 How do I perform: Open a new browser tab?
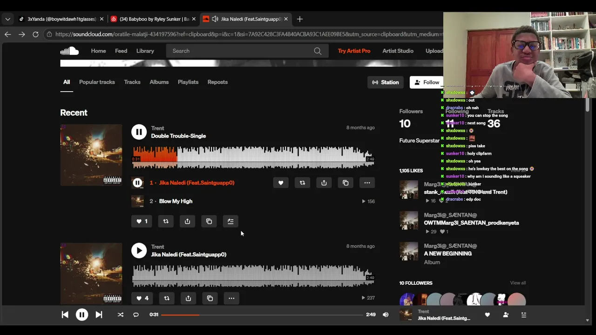300,19
